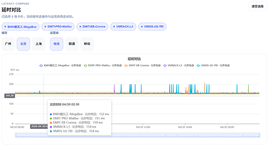The width and height of the screenshot is (268, 145).
Task: Click the data zoom range bar
Action: pyautogui.click(x=137, y=135)
